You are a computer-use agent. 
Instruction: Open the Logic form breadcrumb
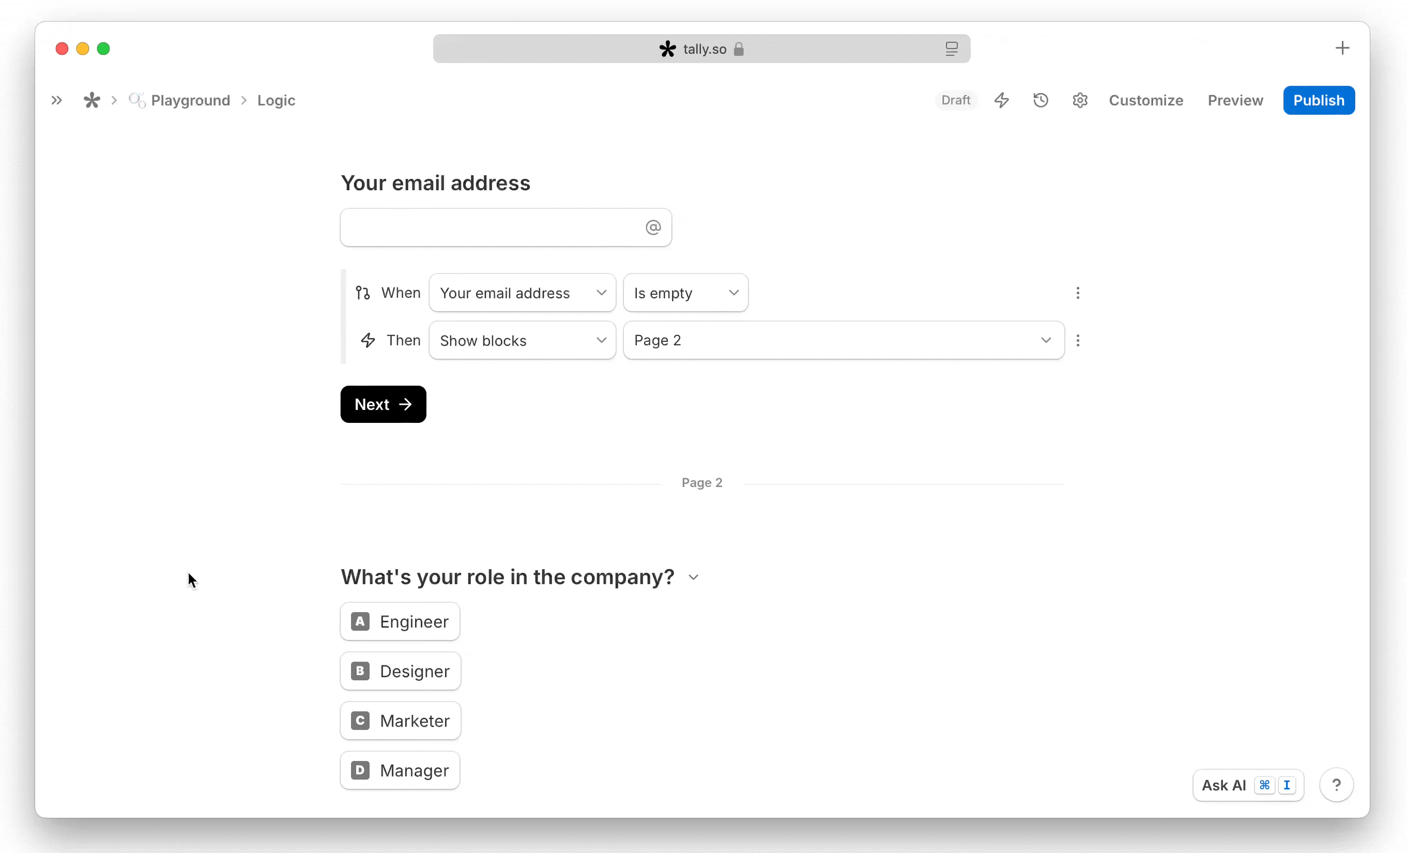tap(276, 100)
